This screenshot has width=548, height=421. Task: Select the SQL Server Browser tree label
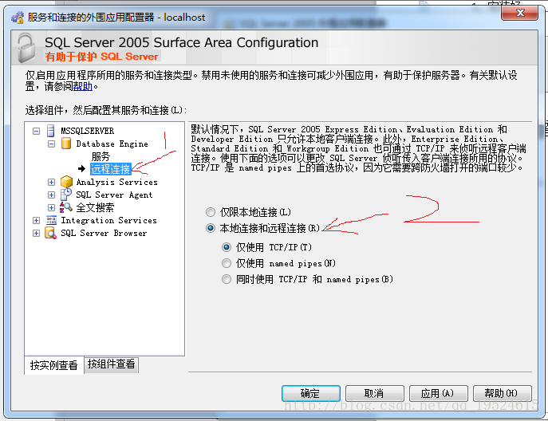pos(104,233)
